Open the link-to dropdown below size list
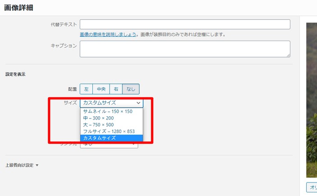The height and width of the screenshot is (196, 317). tap(109, 145)
